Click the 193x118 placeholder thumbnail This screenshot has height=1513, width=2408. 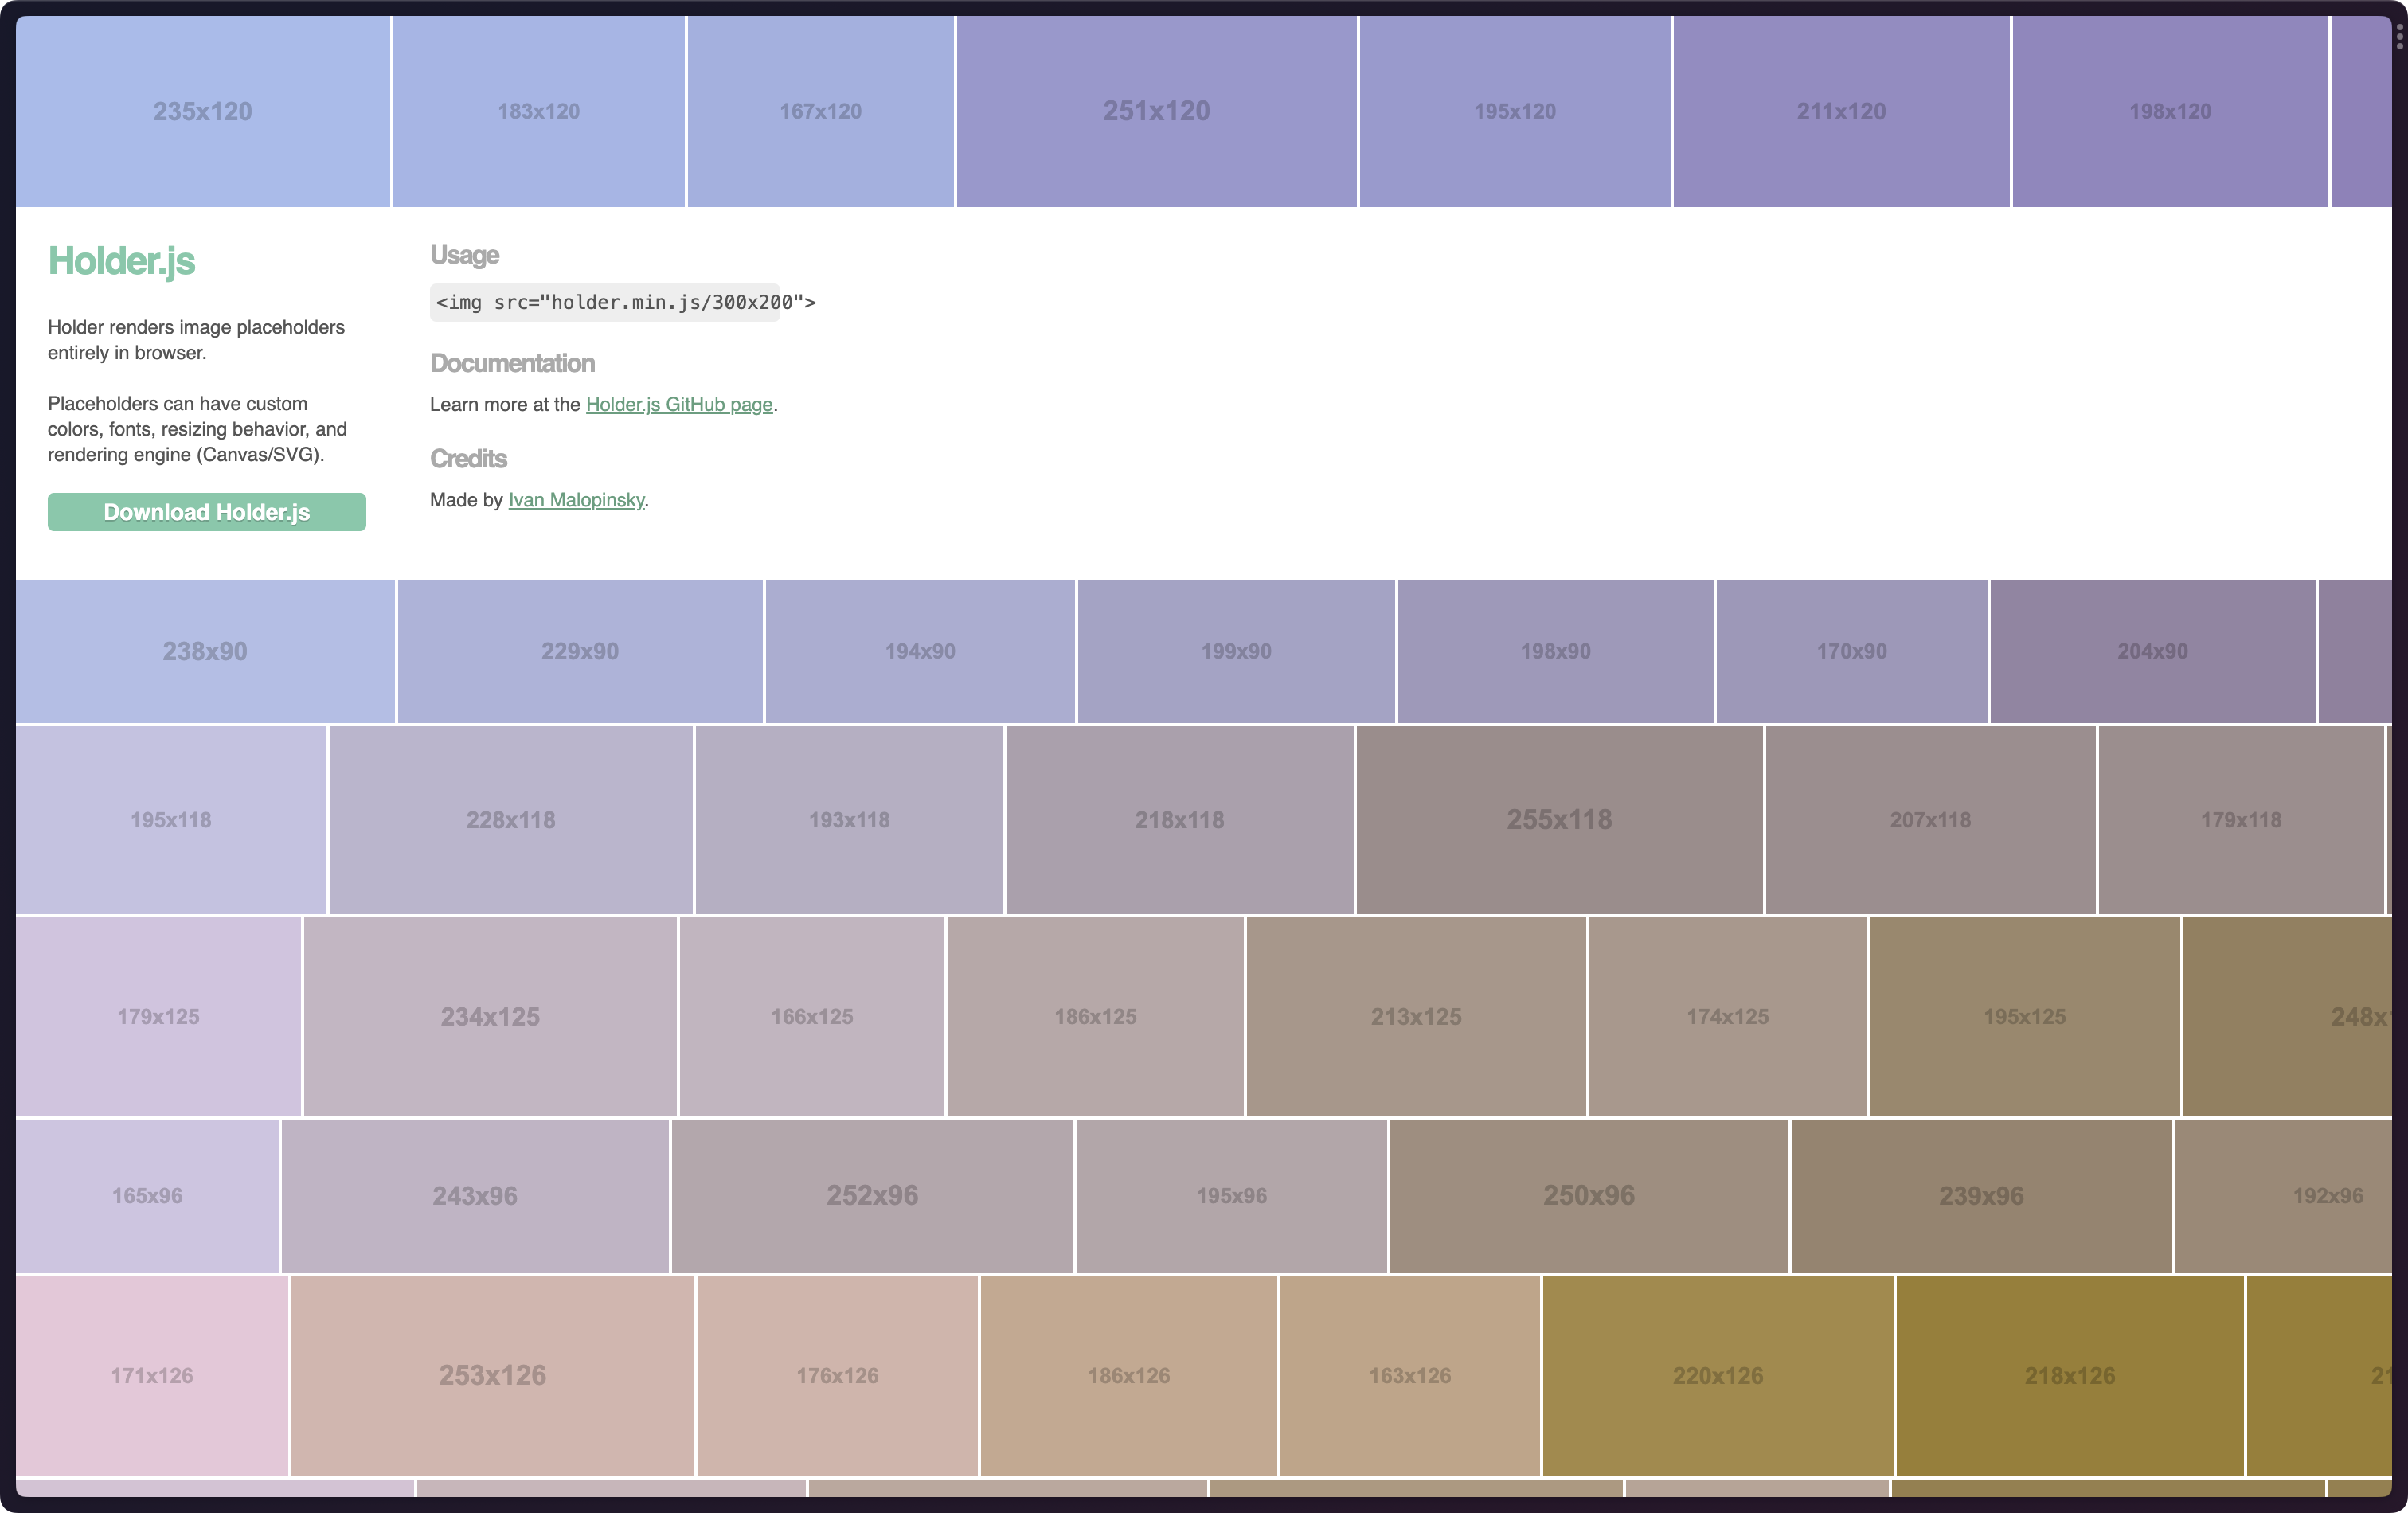pos(849,819)
